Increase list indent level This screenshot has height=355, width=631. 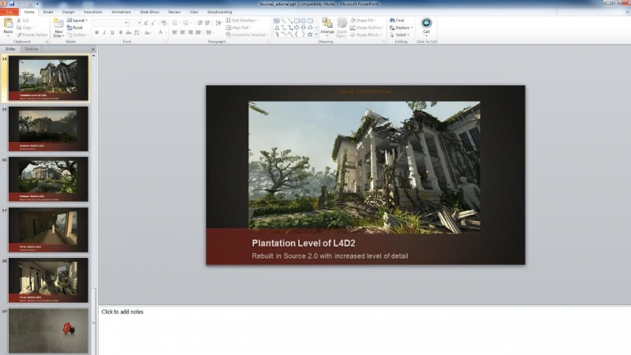pos(207,23)
